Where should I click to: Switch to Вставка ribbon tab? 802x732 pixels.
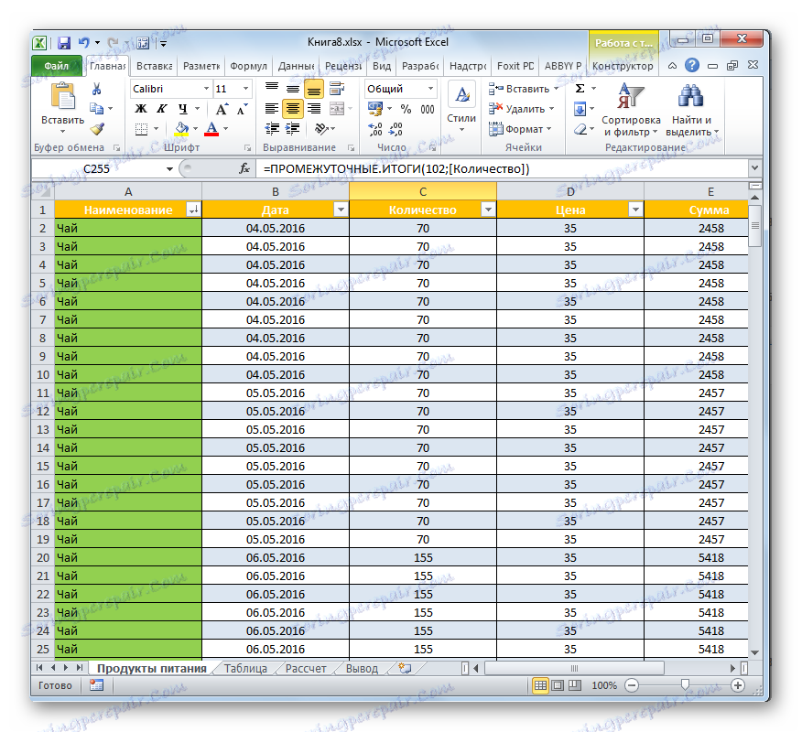[x=154, y=66]
